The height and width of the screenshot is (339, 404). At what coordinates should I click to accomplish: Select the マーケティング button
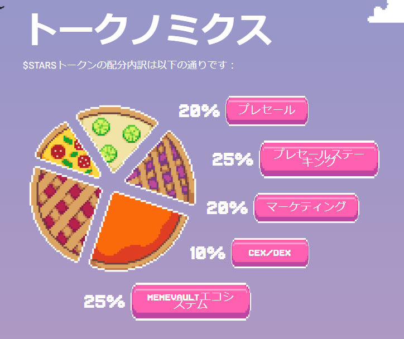tap(306, 207)
